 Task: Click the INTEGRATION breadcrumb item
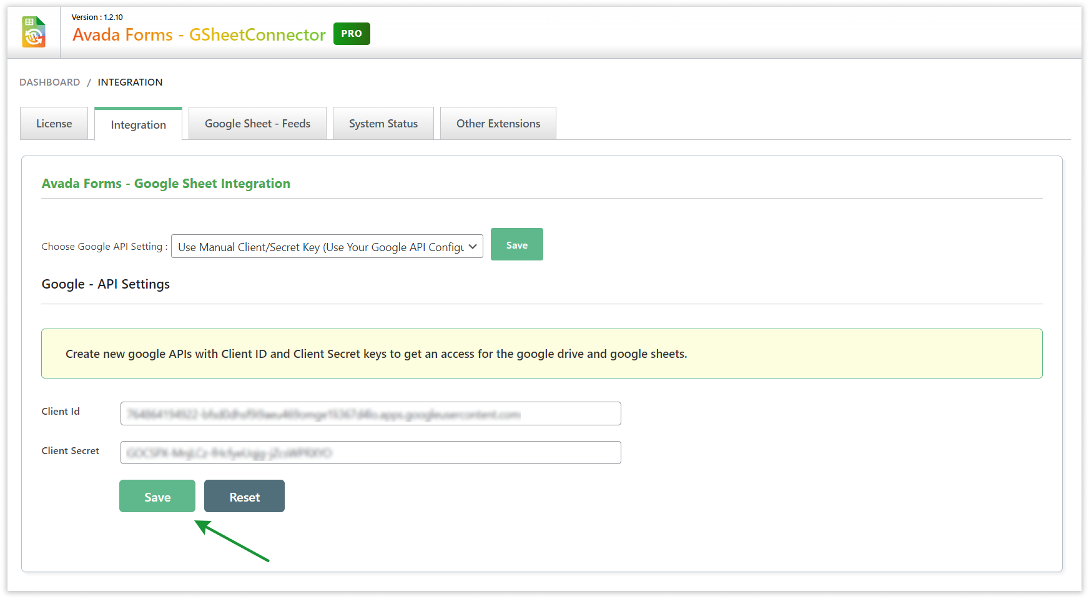(x=130, y=82)
